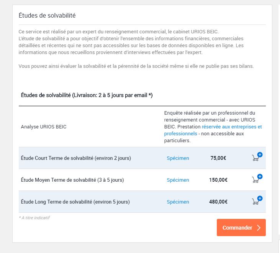
Task: Click the 150,00€ price
Action: 218,180
